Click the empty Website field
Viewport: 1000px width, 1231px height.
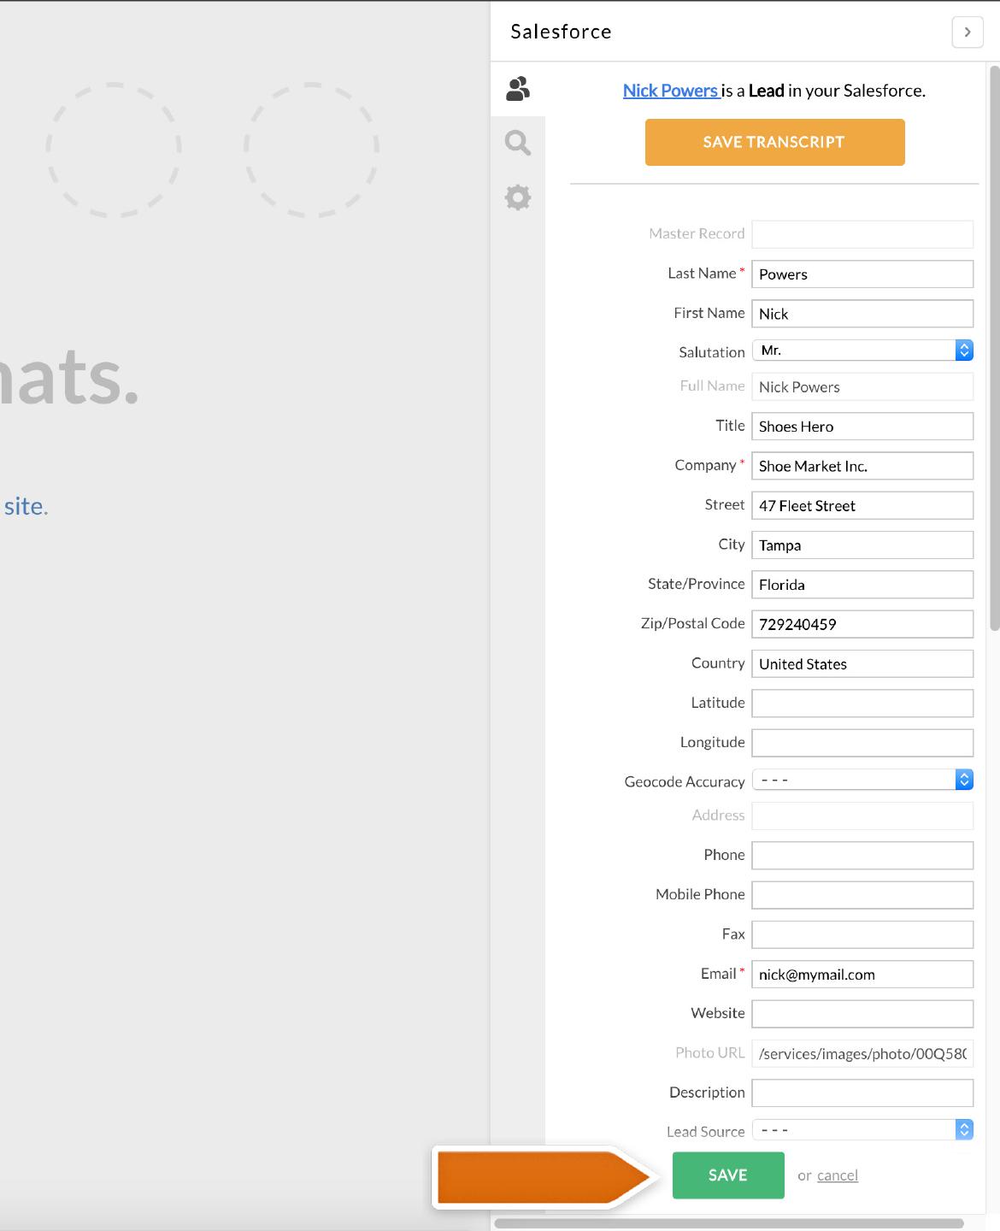point(862,1014)
